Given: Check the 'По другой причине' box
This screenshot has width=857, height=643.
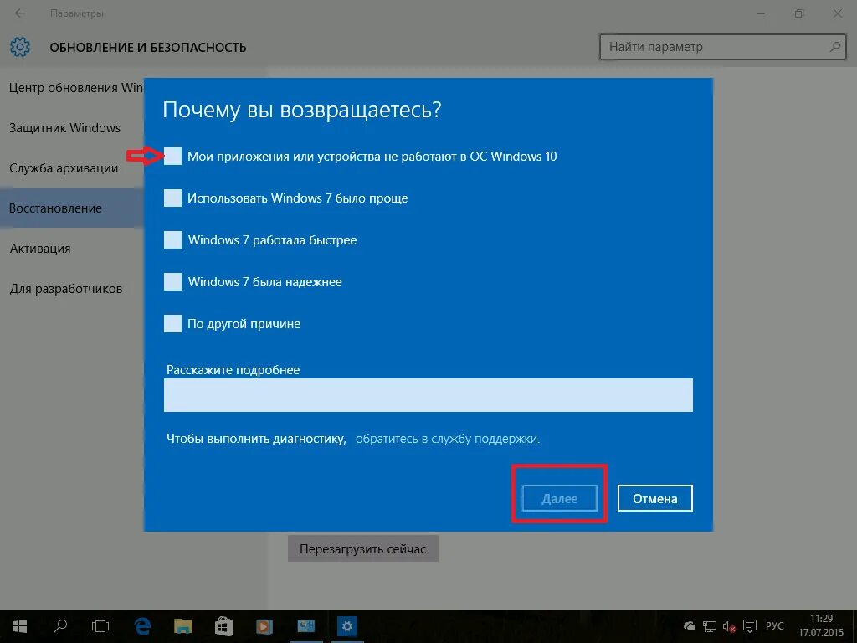Looking at the screenshot, I should coord(172,324).
